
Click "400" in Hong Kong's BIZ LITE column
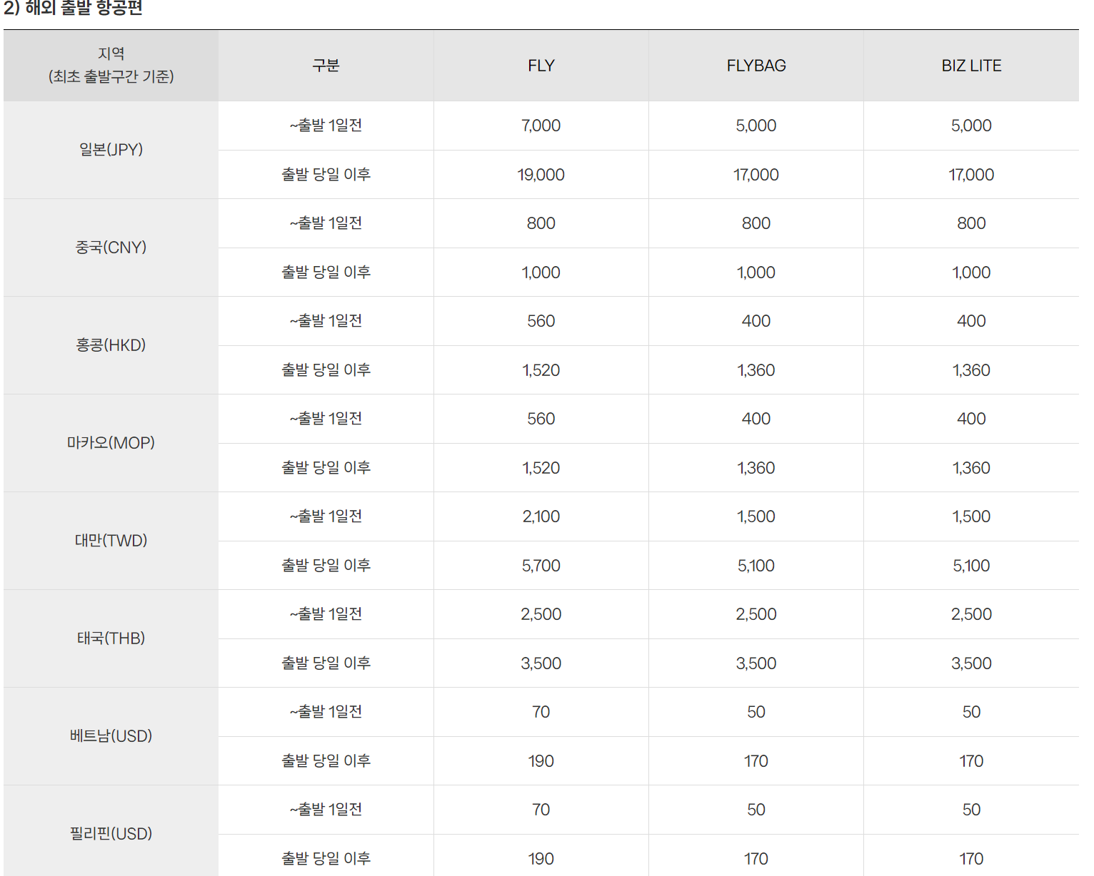pos(971,321)
